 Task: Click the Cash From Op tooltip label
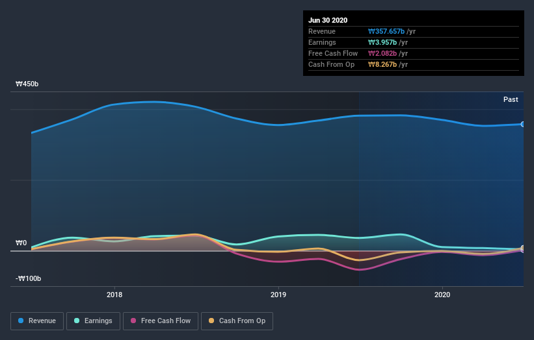(x=331, y=64)
